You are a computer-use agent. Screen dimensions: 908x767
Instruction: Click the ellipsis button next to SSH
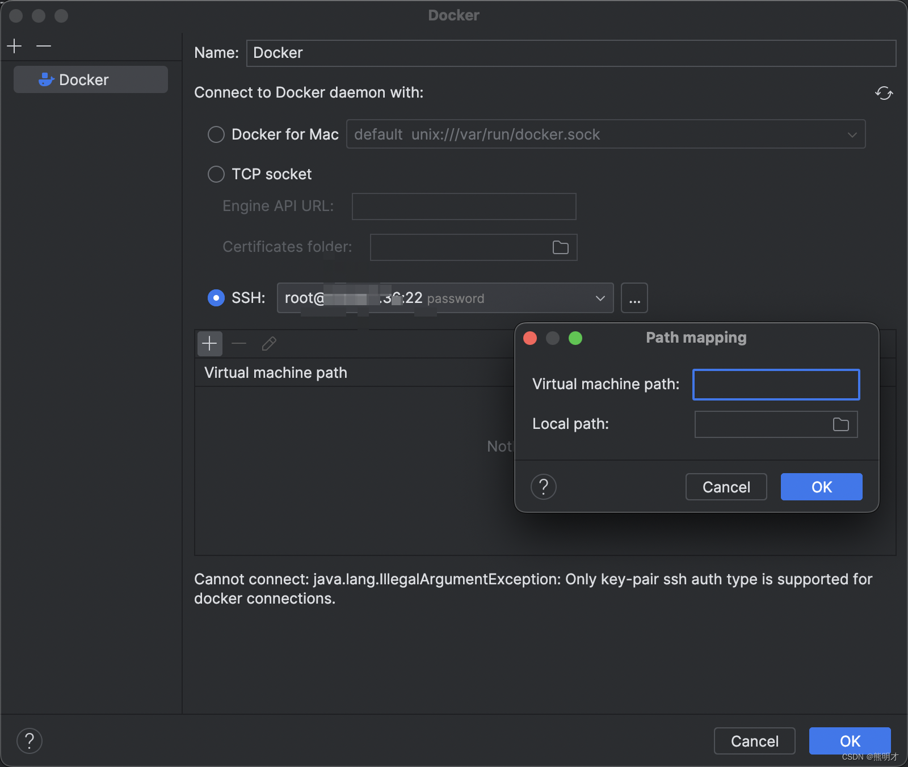[634, 298]
